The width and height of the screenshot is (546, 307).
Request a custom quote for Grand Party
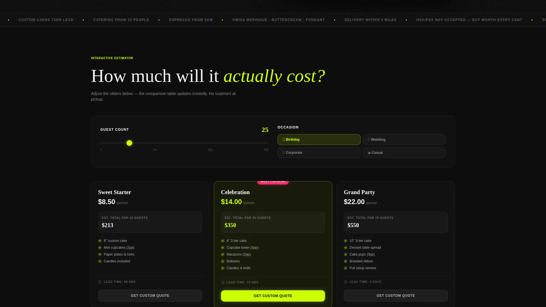396,296
